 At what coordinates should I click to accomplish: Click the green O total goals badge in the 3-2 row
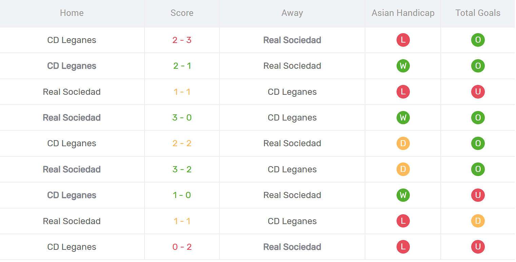pyautogui.click(x=478, y=169)
